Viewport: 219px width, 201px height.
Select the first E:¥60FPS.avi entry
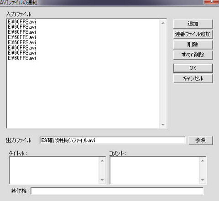(x=22, y=22)
